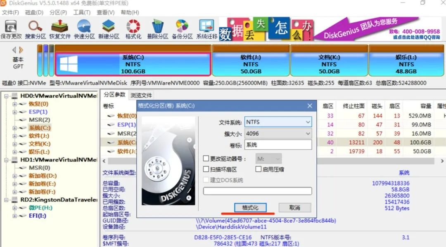The image size is (446, 247).
Task: Select 娱乐(L:) in the disk tree
Action: 39,152
